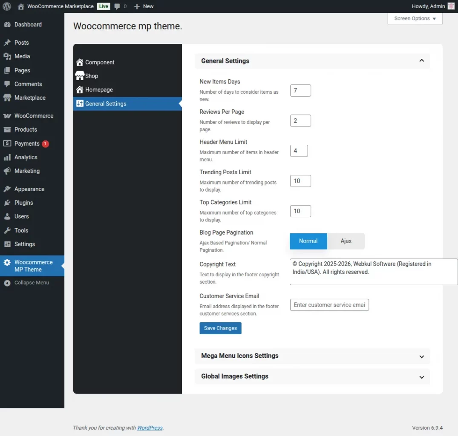Click the Pages icon in sidebar
Screen dimensions: 458x436
[x=7, y=70]
